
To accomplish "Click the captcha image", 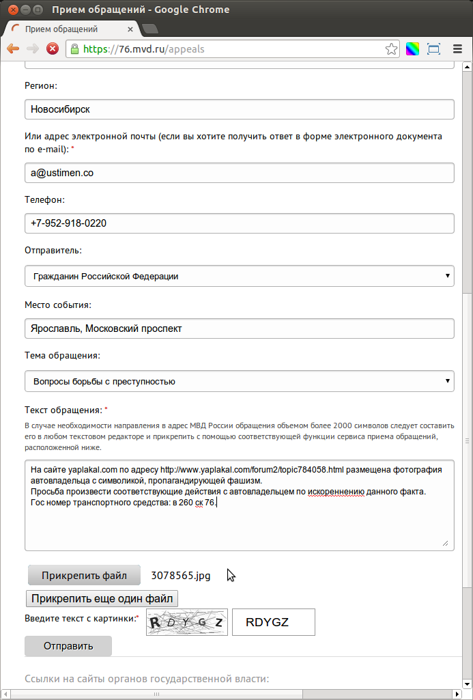I will click(x=187, y=622).
